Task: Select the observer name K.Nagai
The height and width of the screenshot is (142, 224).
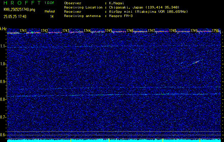Action: [x=116, y=3]
